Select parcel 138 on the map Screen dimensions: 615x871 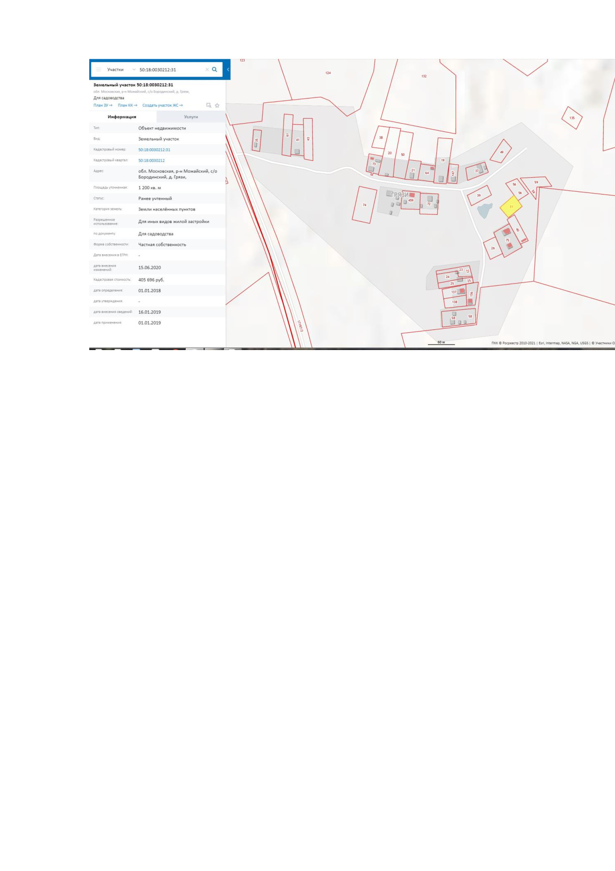pos(455,302)
